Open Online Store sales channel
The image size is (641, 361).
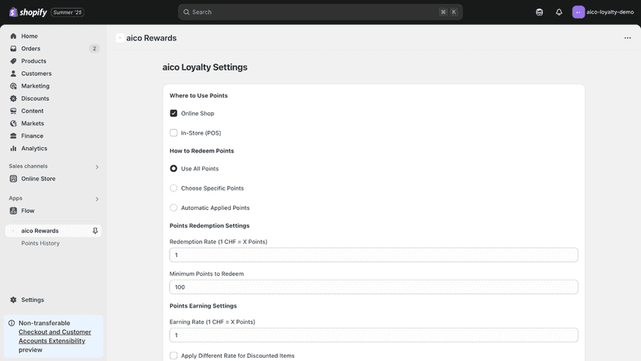(x=53, y=178)
